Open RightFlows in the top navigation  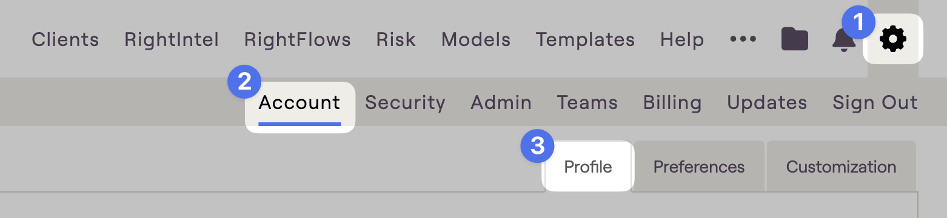tap(297, 40)
